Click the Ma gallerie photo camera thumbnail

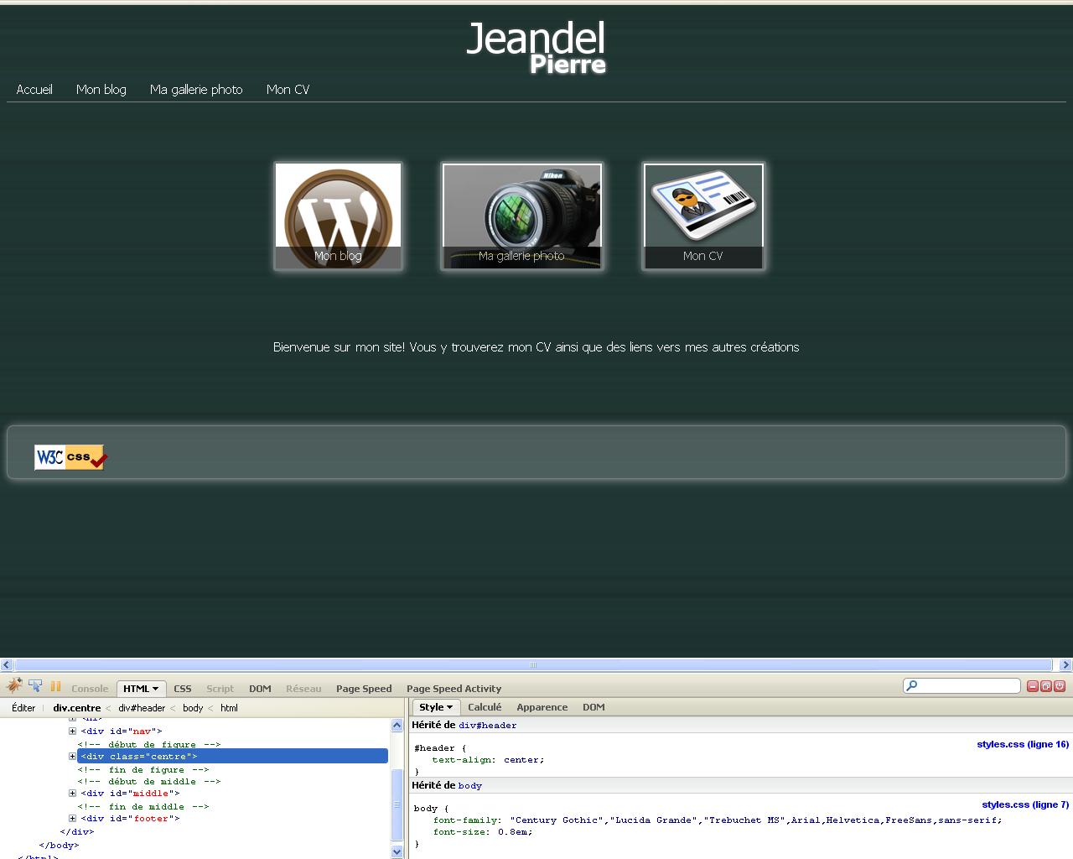tap(521, 216)
